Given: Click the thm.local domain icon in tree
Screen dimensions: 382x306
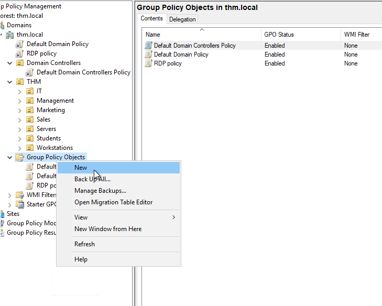Looking at the screenshot, I should (x=10, y=35).
